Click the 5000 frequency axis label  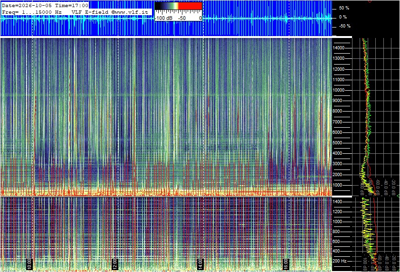(337, 143)
